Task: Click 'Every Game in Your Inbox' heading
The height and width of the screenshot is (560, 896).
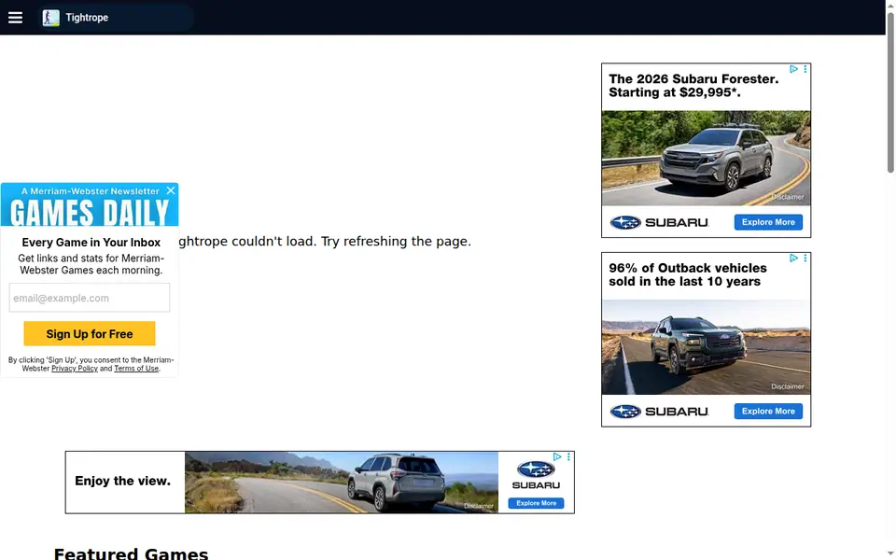Action: coord(91,243)
